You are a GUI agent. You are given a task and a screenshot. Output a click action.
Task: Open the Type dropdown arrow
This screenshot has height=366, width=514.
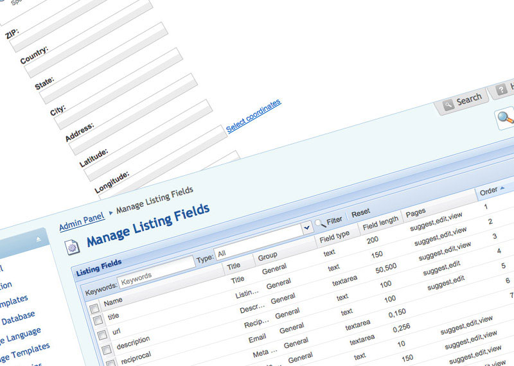coord(307,227)
